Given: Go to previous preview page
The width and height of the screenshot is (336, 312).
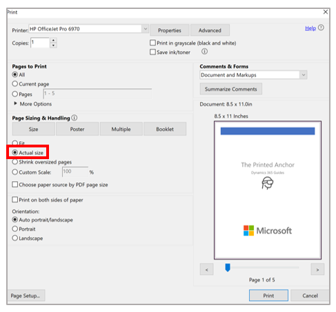Looking at the screenshot, I should tap(206, 269).
